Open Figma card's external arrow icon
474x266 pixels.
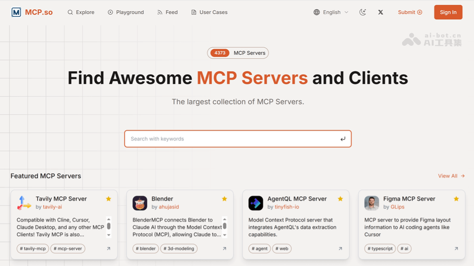456,249
